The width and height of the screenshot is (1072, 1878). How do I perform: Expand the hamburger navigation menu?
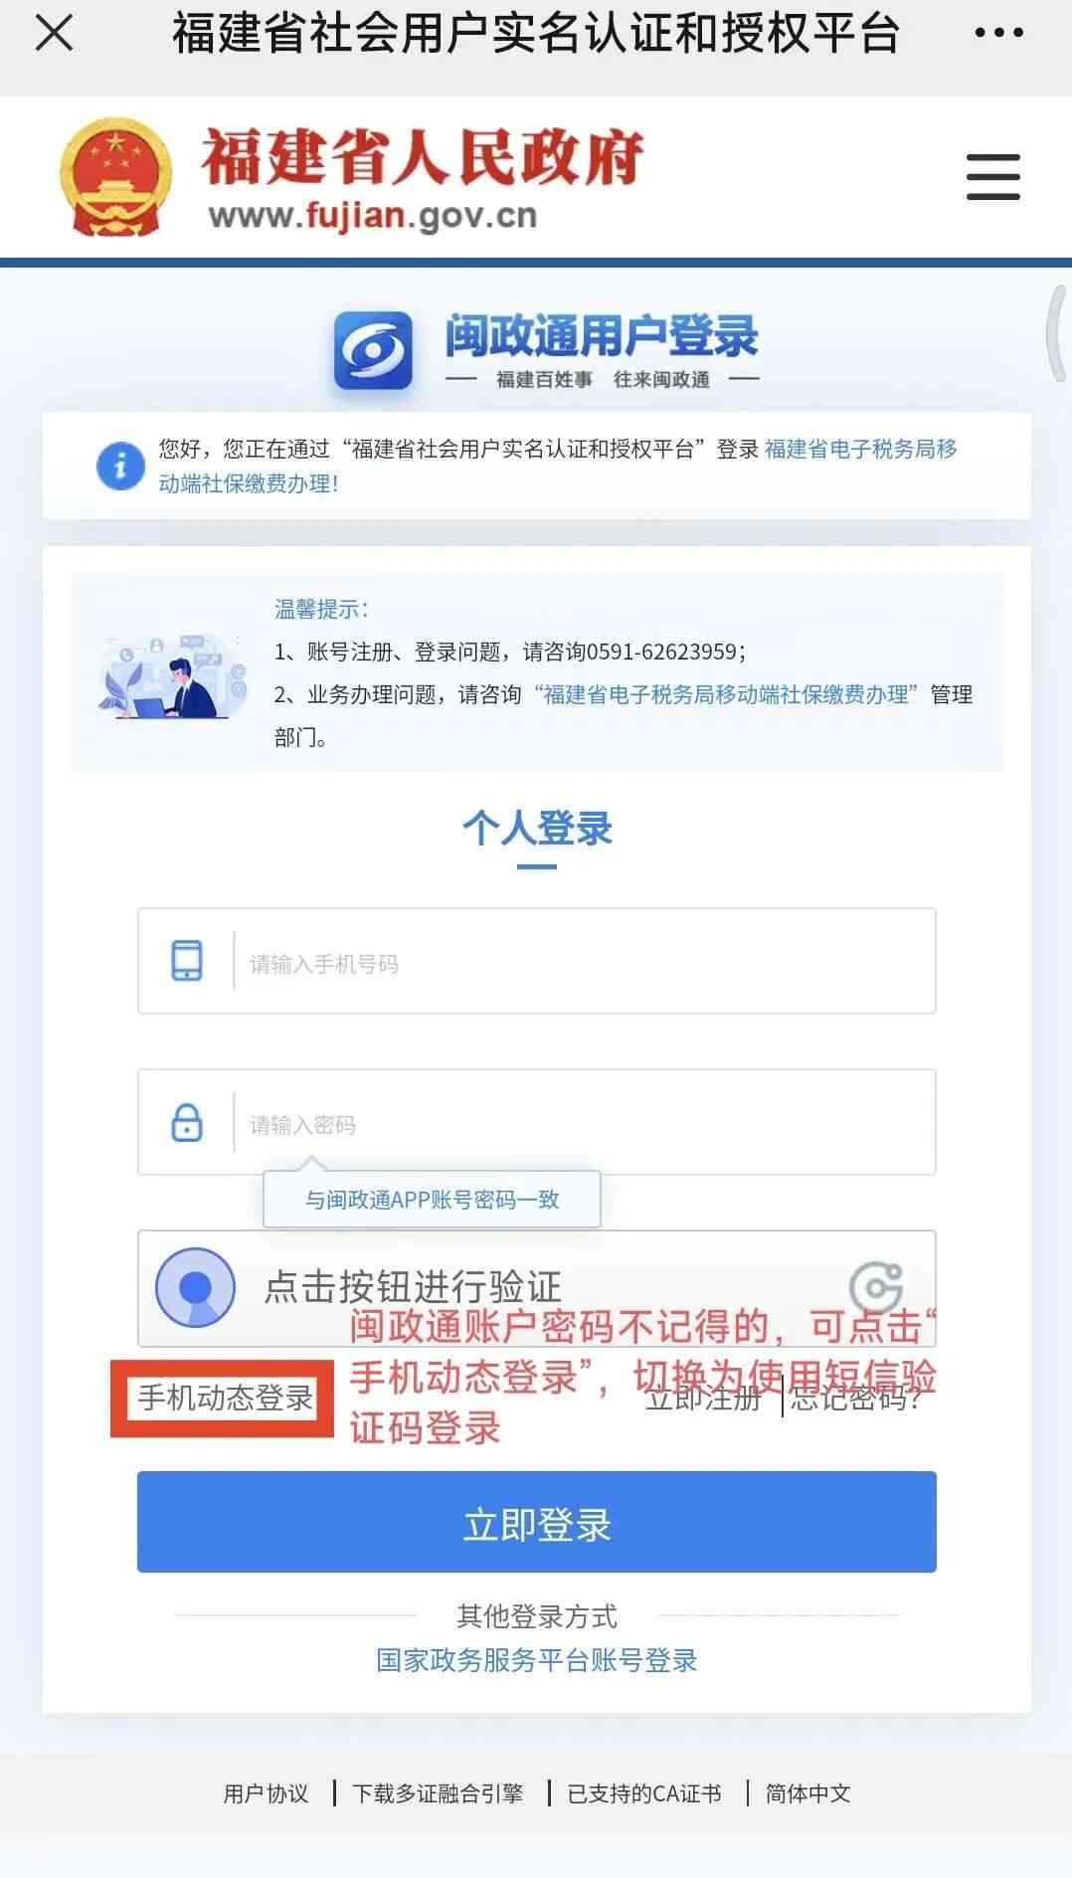[993, 177]
